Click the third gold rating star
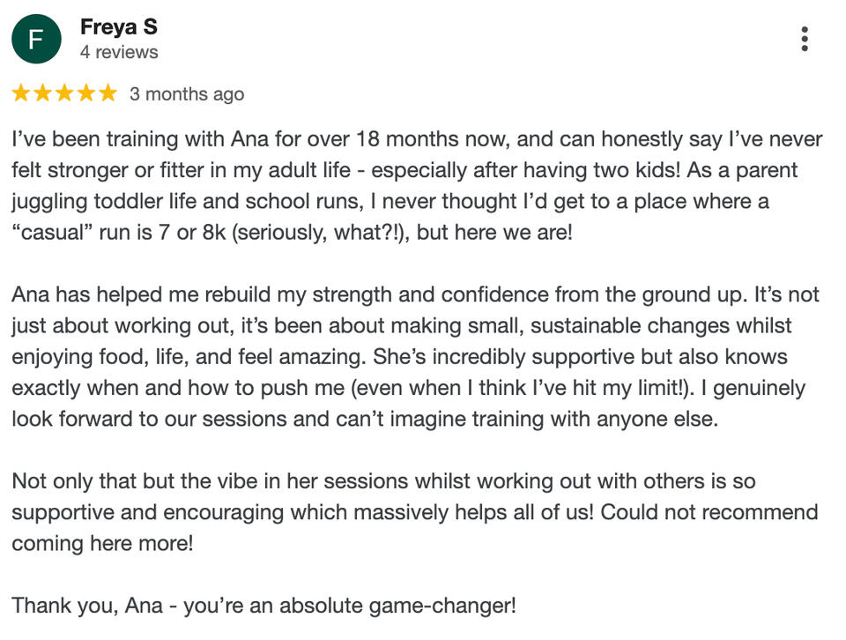 click(64, 93)
